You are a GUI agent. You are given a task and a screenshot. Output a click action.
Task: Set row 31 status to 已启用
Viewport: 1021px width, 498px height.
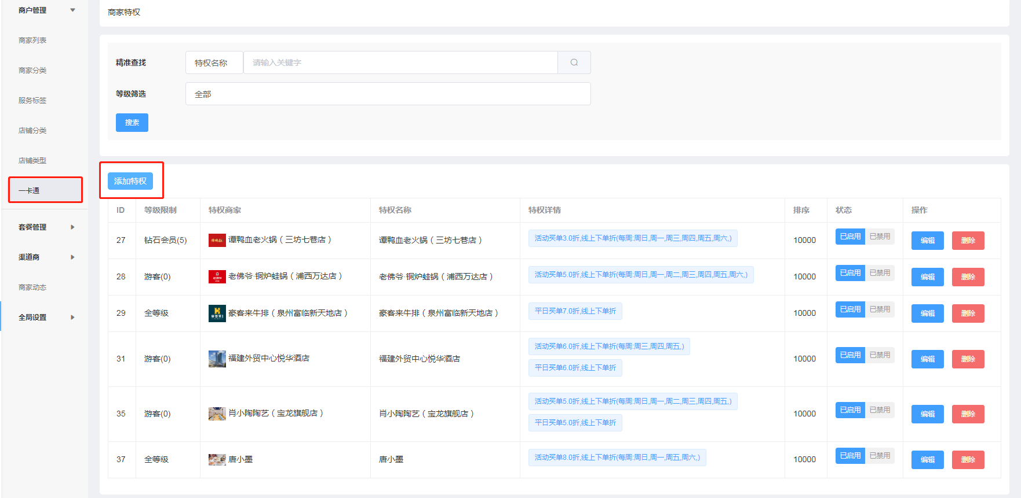850,355
